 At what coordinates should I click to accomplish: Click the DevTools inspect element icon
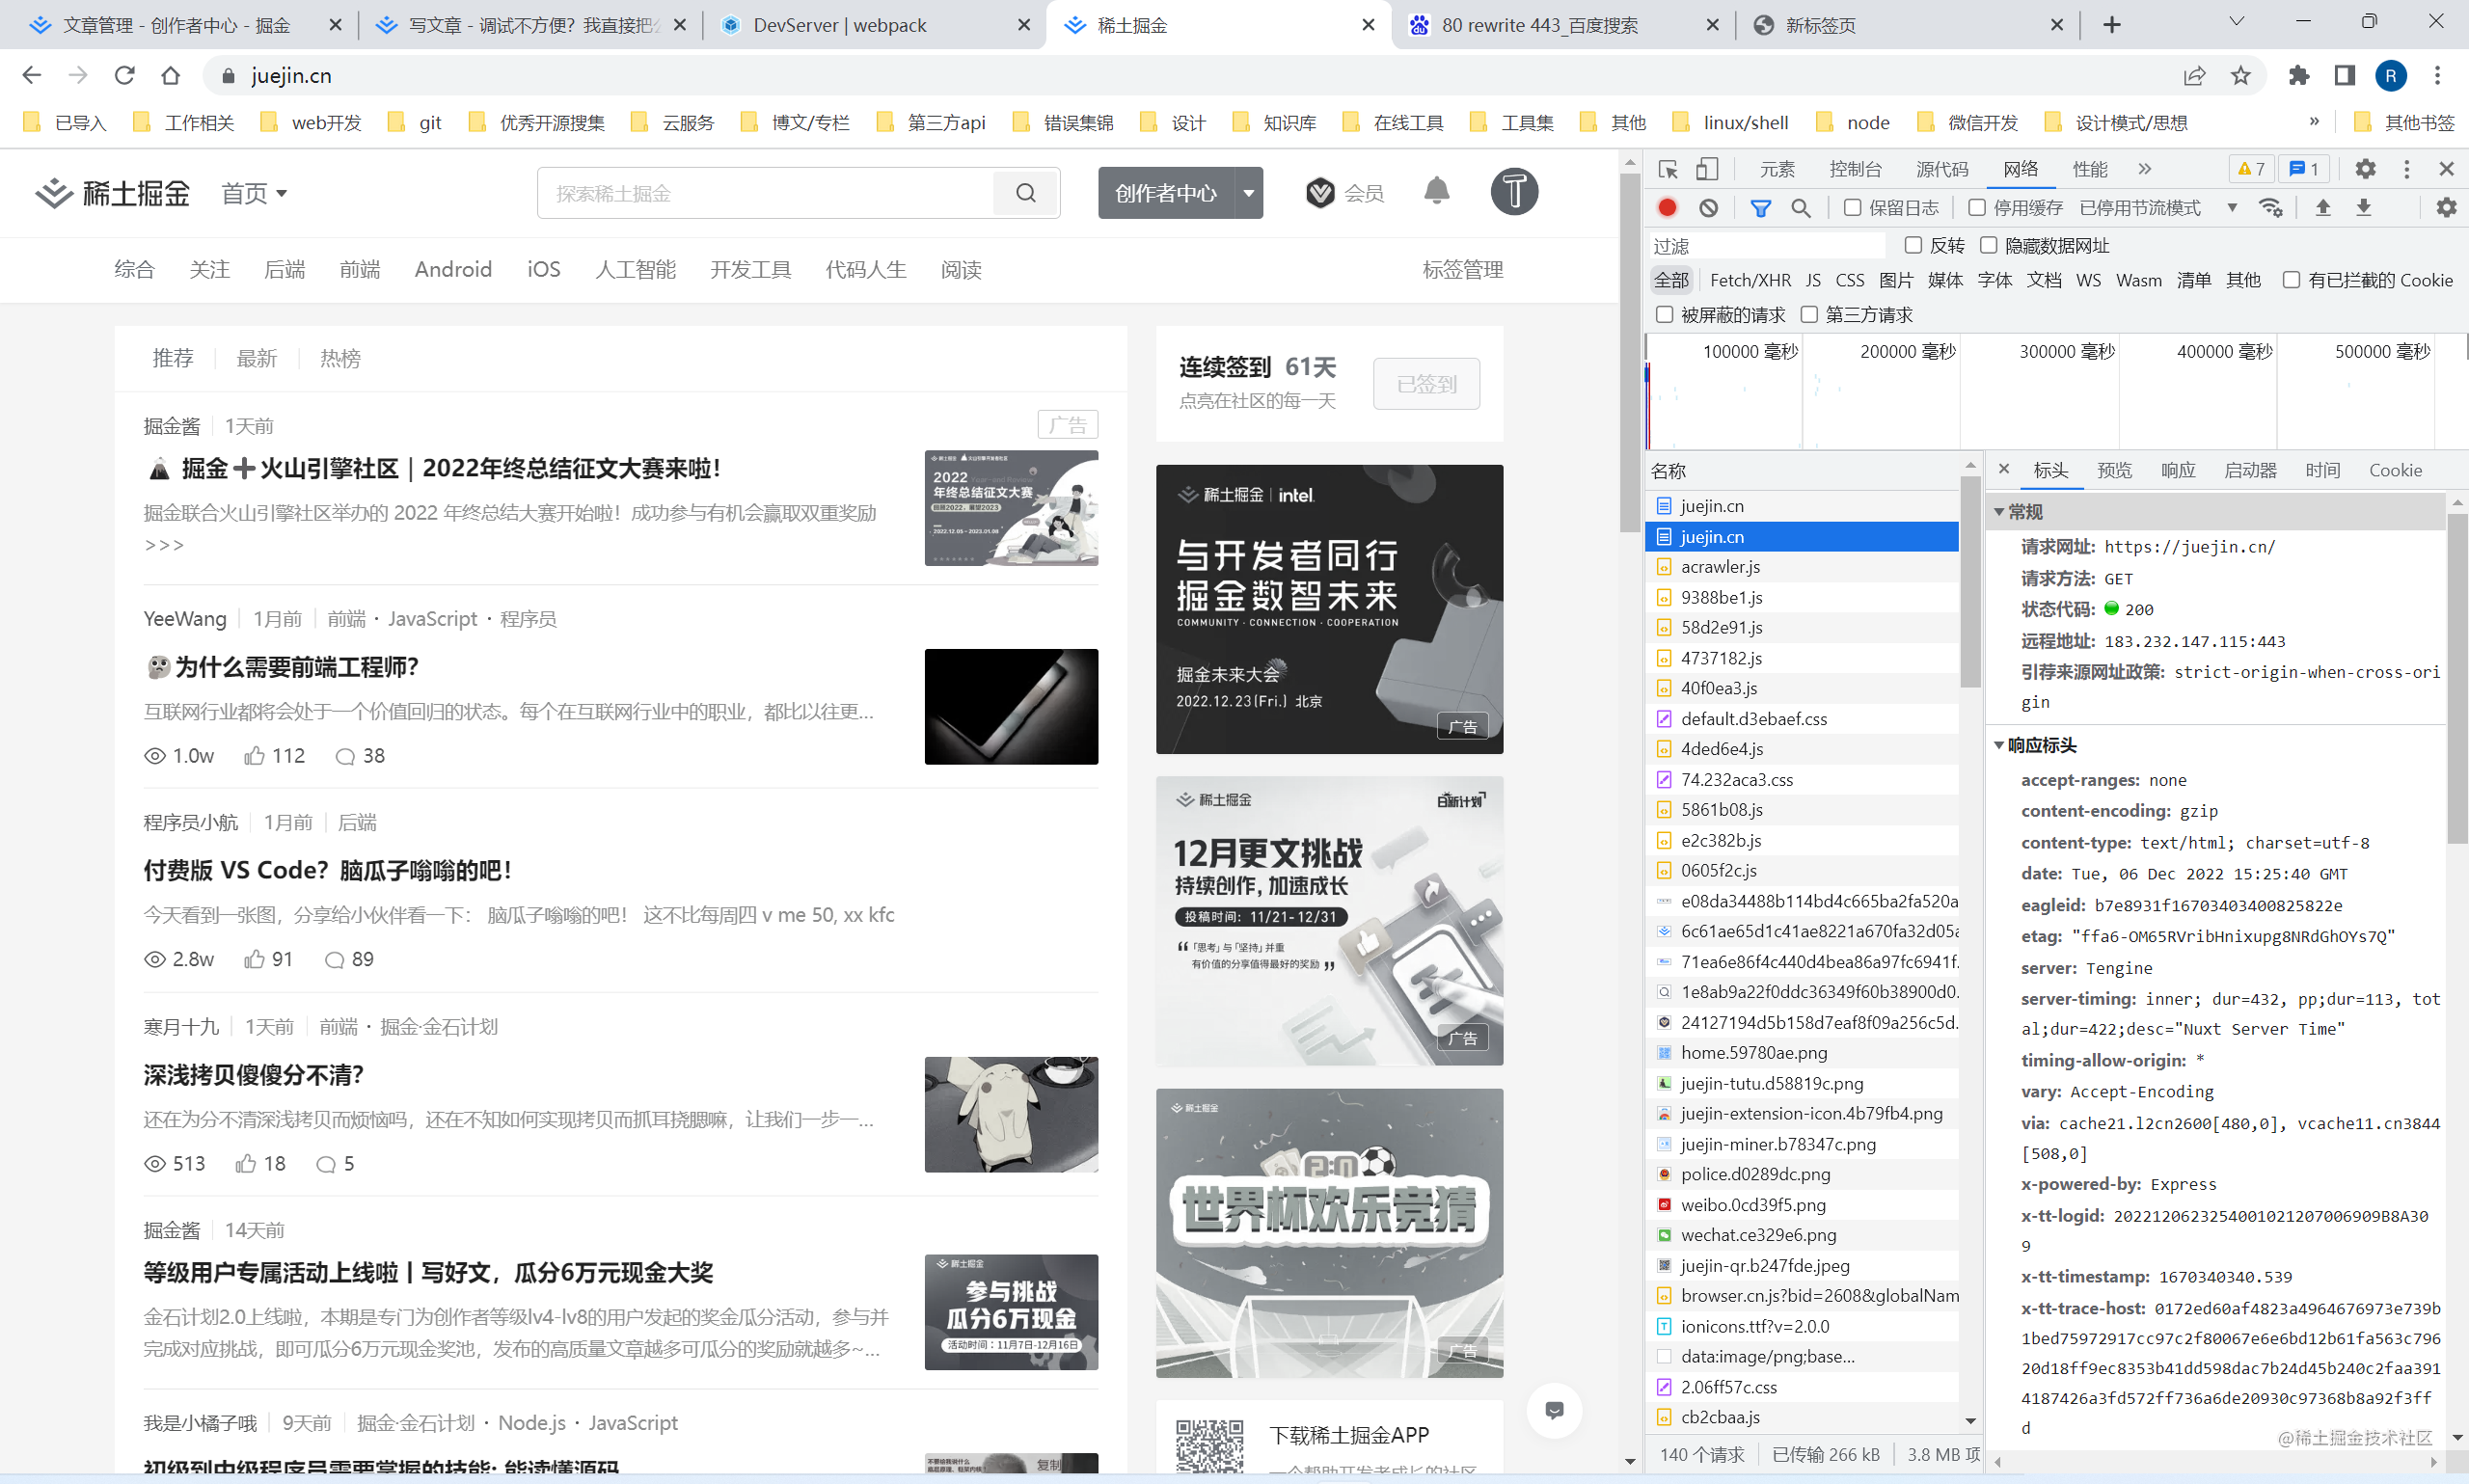1667,169
